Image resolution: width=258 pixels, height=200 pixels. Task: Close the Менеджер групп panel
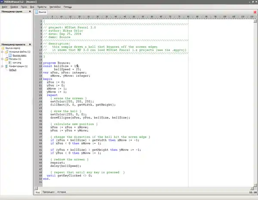click(30, 12)
